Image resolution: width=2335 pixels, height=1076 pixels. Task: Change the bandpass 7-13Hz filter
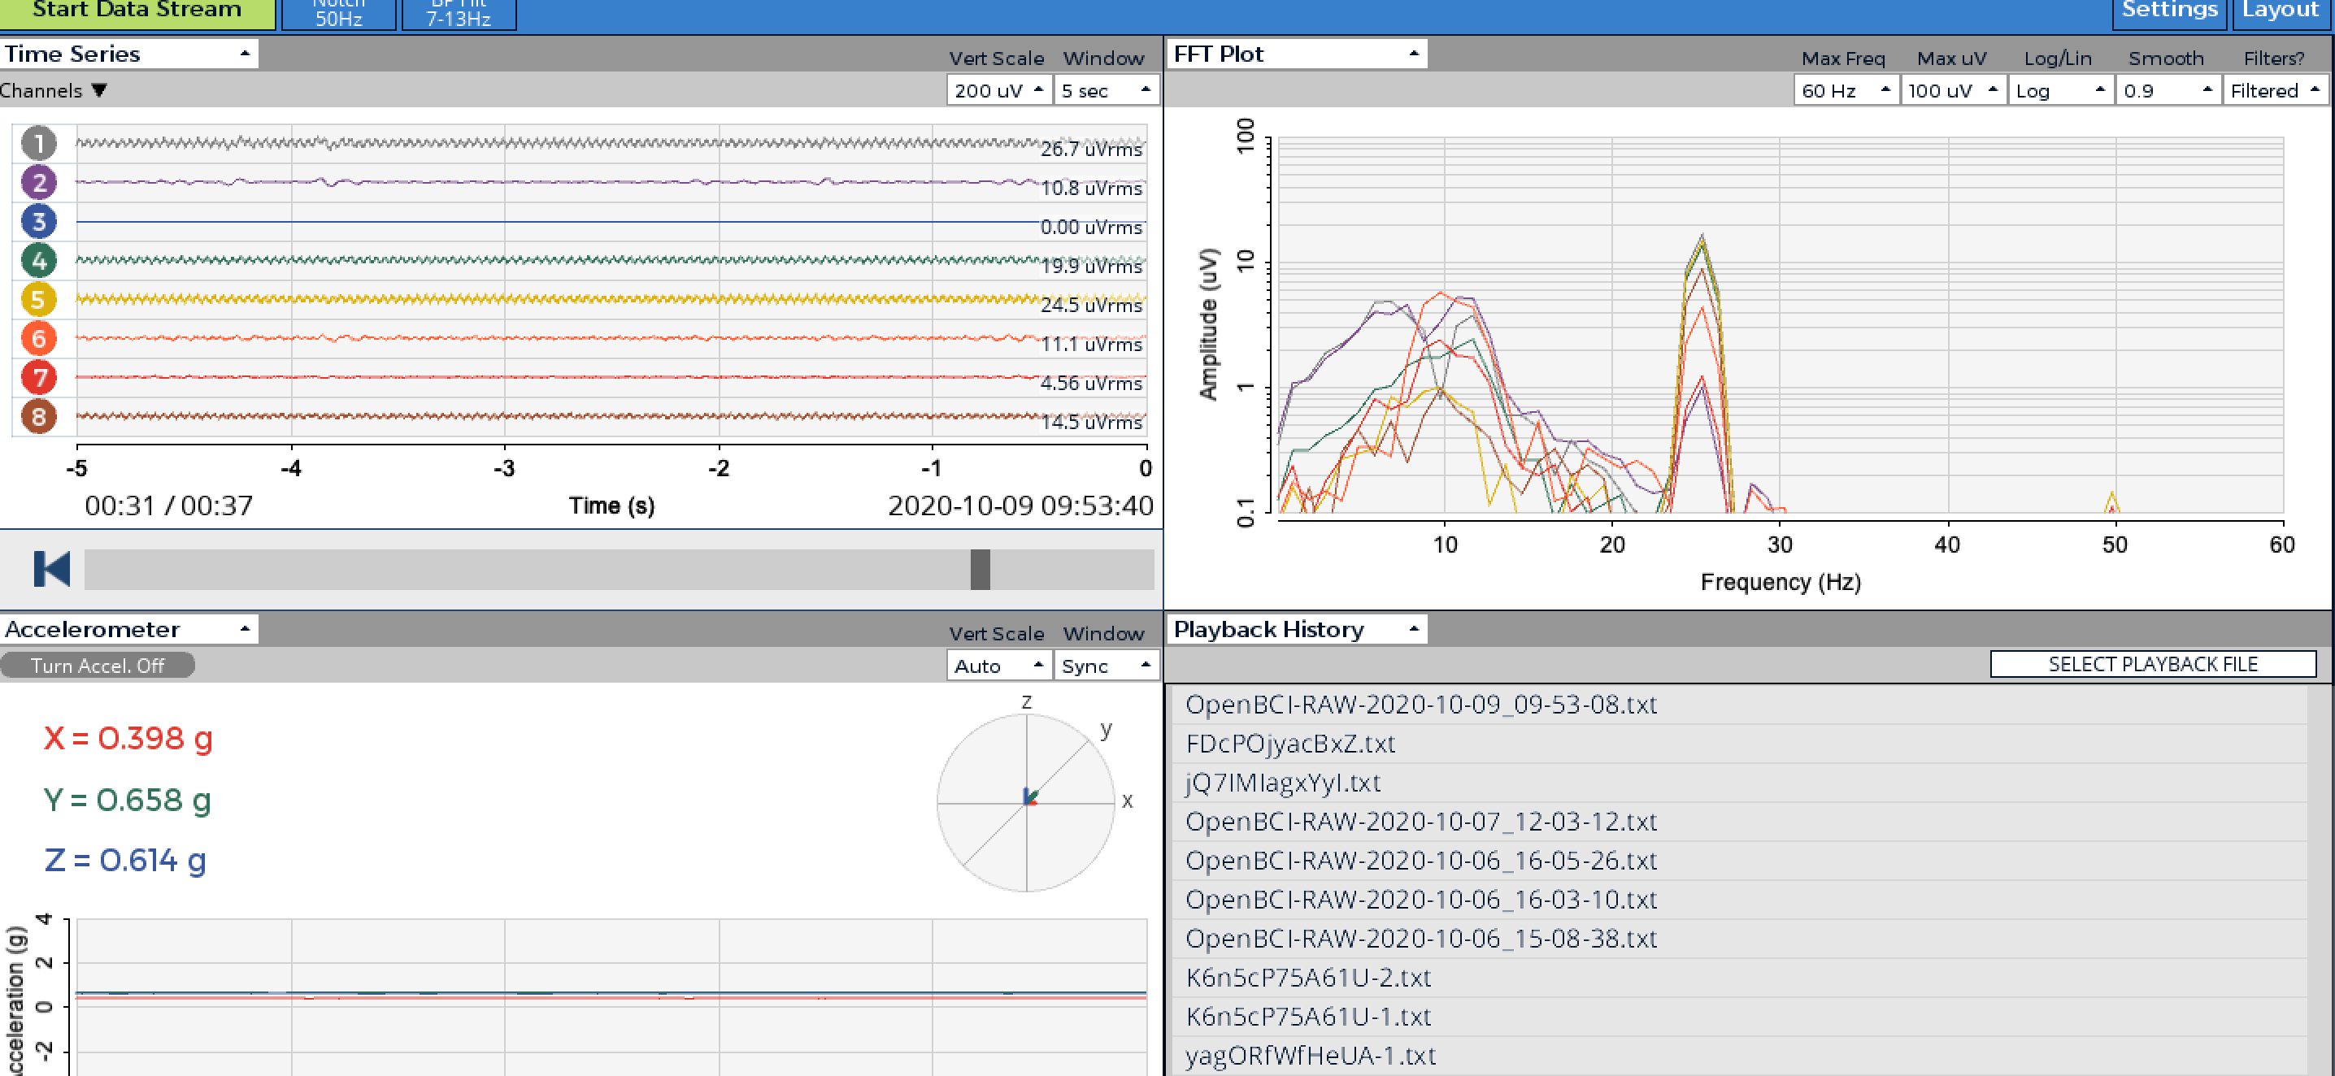pyautogui.click(x=459, y=14)
